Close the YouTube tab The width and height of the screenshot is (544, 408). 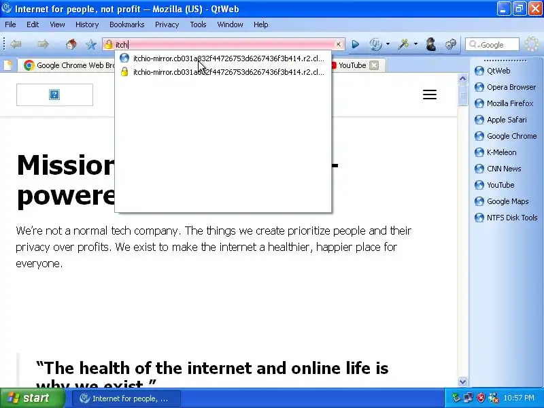[374, 65]
